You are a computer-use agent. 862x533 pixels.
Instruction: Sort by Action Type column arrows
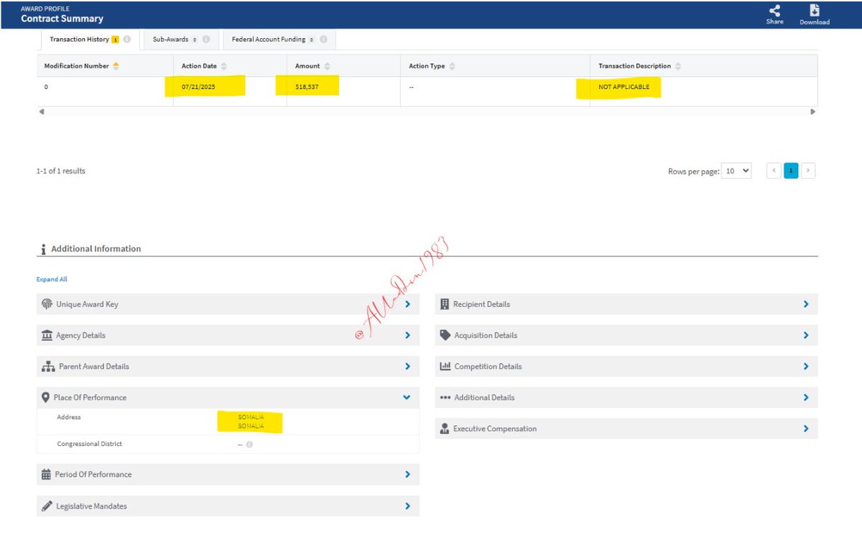tap(452, 66)
